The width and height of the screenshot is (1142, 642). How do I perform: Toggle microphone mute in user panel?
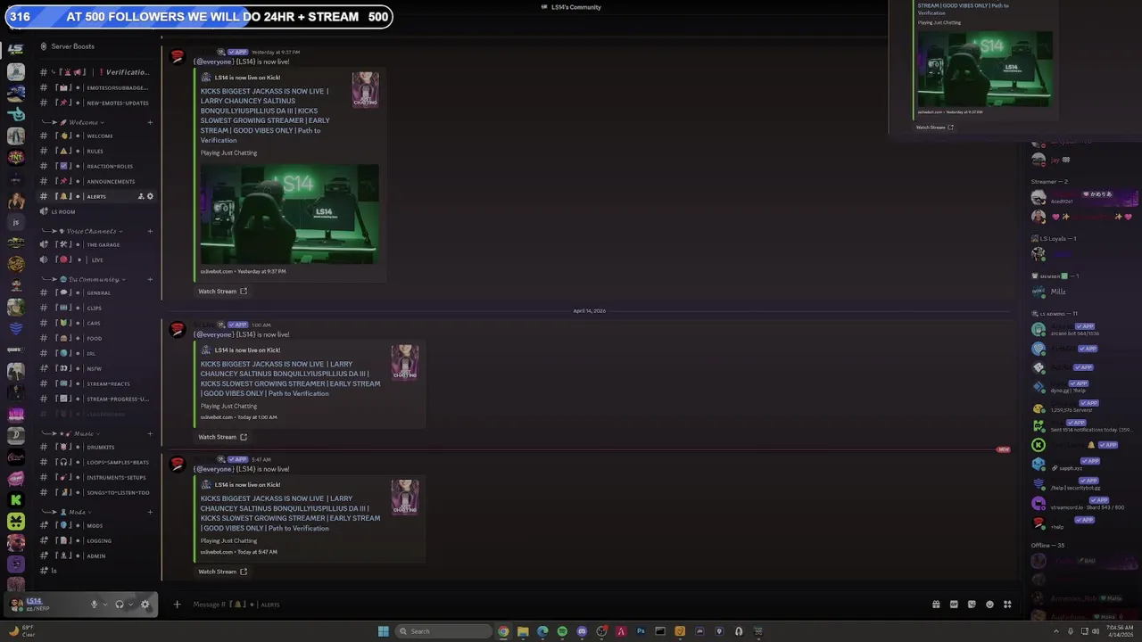pos(94,605)
